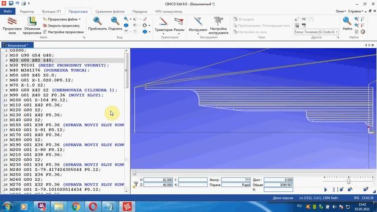Click the undo icon in title bar
377x212 pixels.
[x=17, y=4]
